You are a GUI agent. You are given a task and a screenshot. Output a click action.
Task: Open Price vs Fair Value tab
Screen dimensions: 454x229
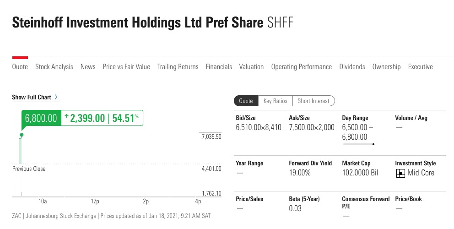(x=126, y=67)
